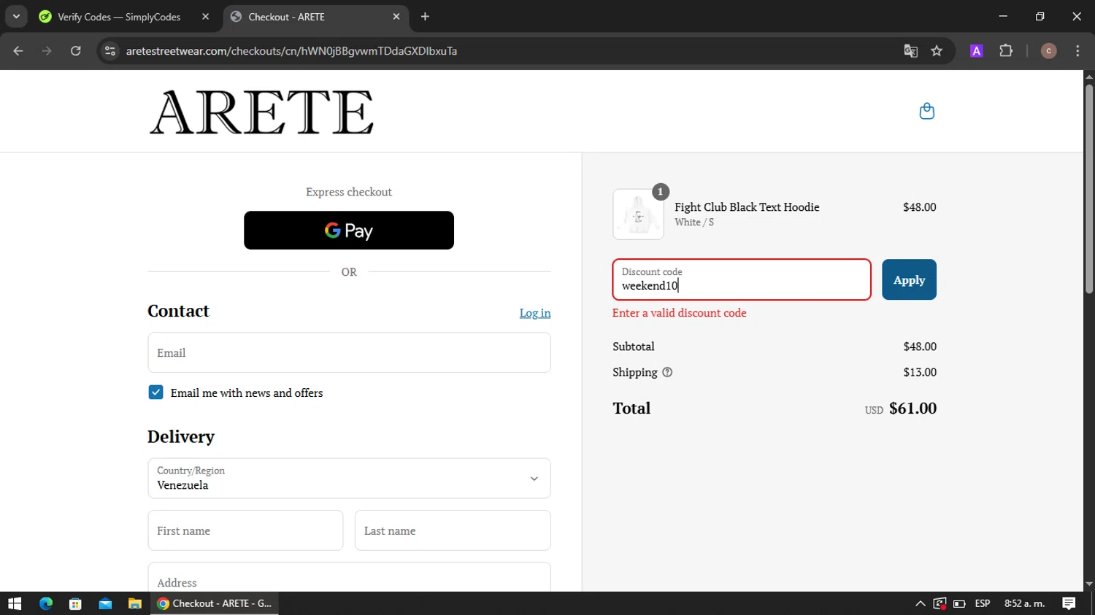1095x615 pixels.
Task: Expand the Country/Region dropdown showing Venezuela
Action: click(x=349, y=479)
